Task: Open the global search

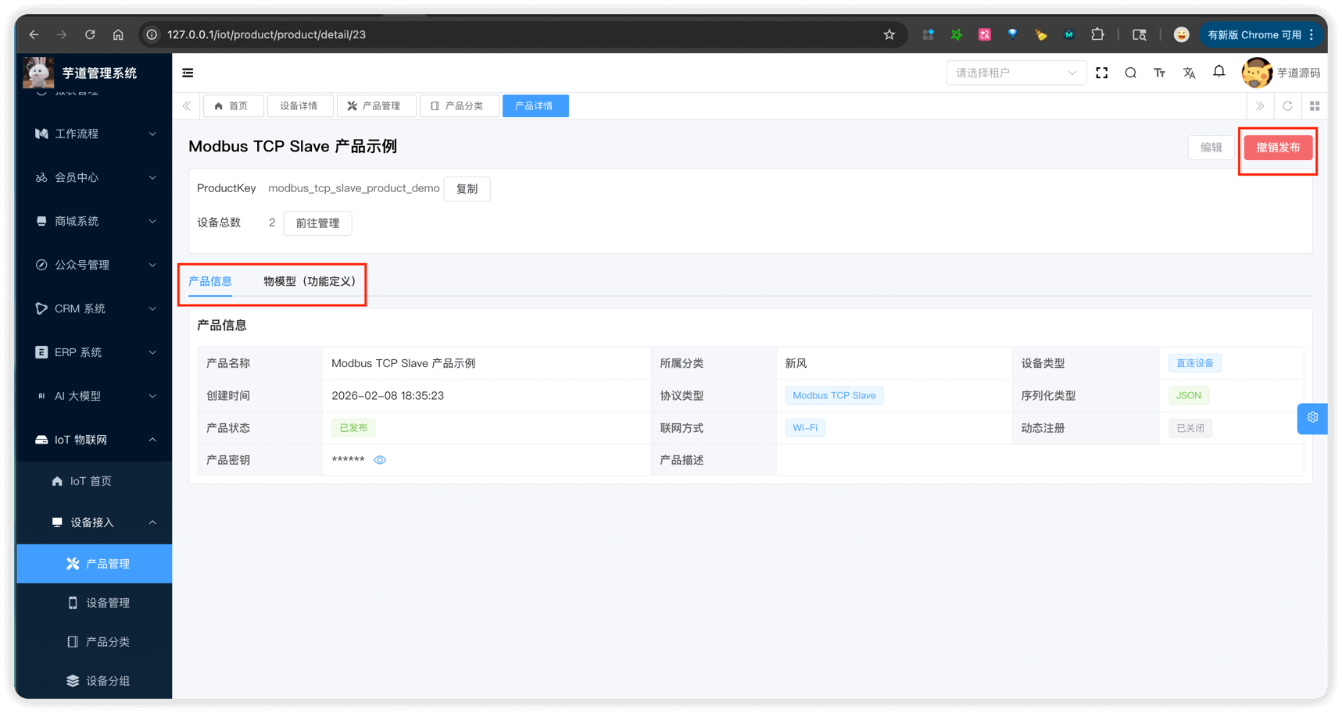Action: coord(1130,73)
